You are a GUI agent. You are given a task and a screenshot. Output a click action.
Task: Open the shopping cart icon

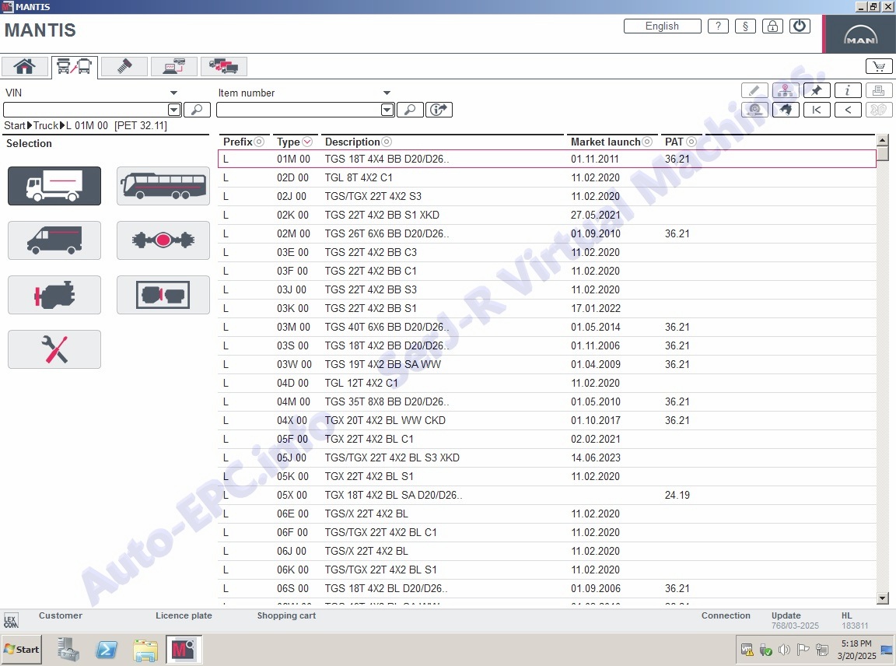click(879, 66)
